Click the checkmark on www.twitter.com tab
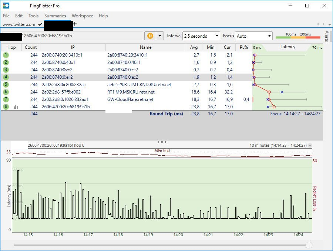This screenshot has width=333, height=251. click(x=40, y=24)
